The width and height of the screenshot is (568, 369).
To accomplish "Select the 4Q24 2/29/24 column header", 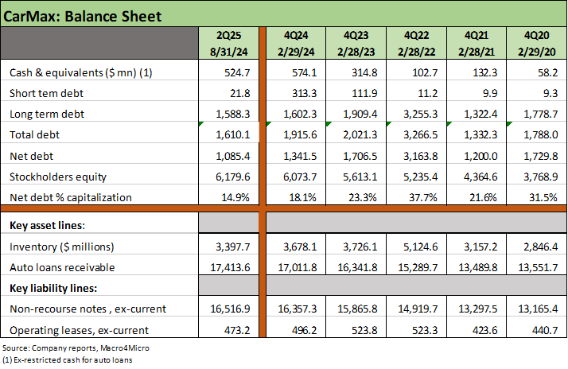I will point(296,43).
